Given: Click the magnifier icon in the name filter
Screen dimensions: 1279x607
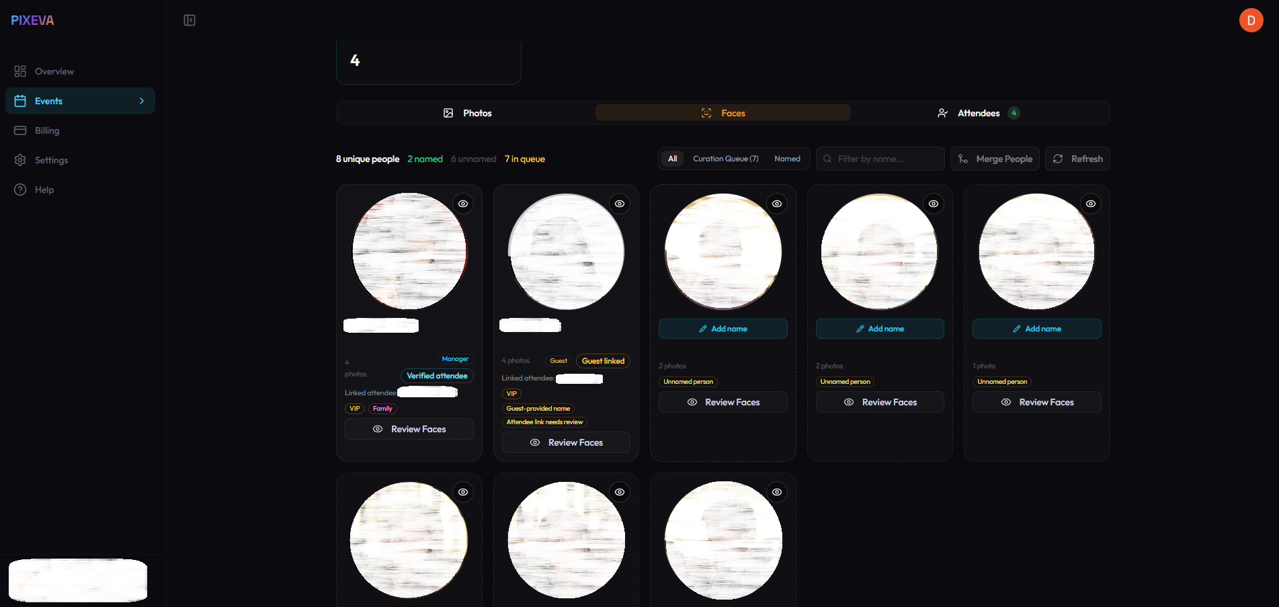Looking at the screenshot, I should tap(827, 159).
